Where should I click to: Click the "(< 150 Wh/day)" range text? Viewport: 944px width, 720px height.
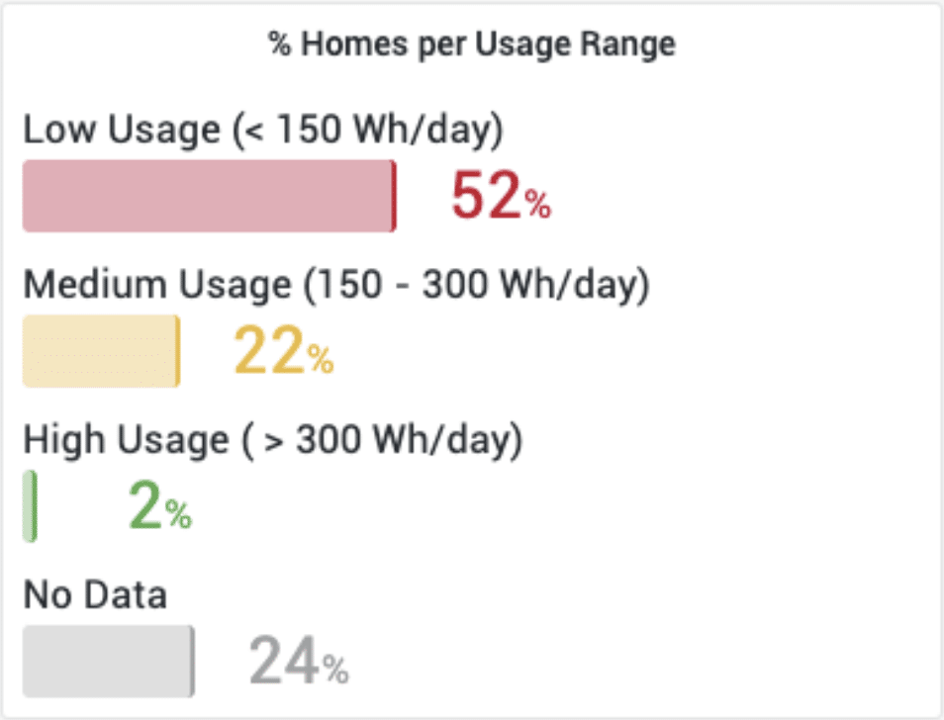[x=368, y=130]
